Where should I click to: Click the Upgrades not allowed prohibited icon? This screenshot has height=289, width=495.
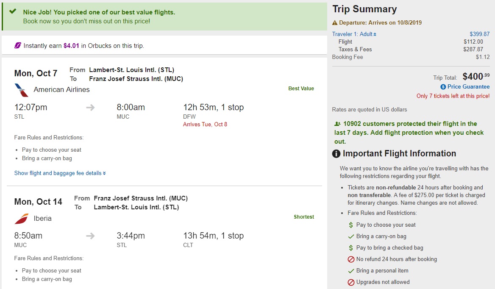(x=351, y=282)
